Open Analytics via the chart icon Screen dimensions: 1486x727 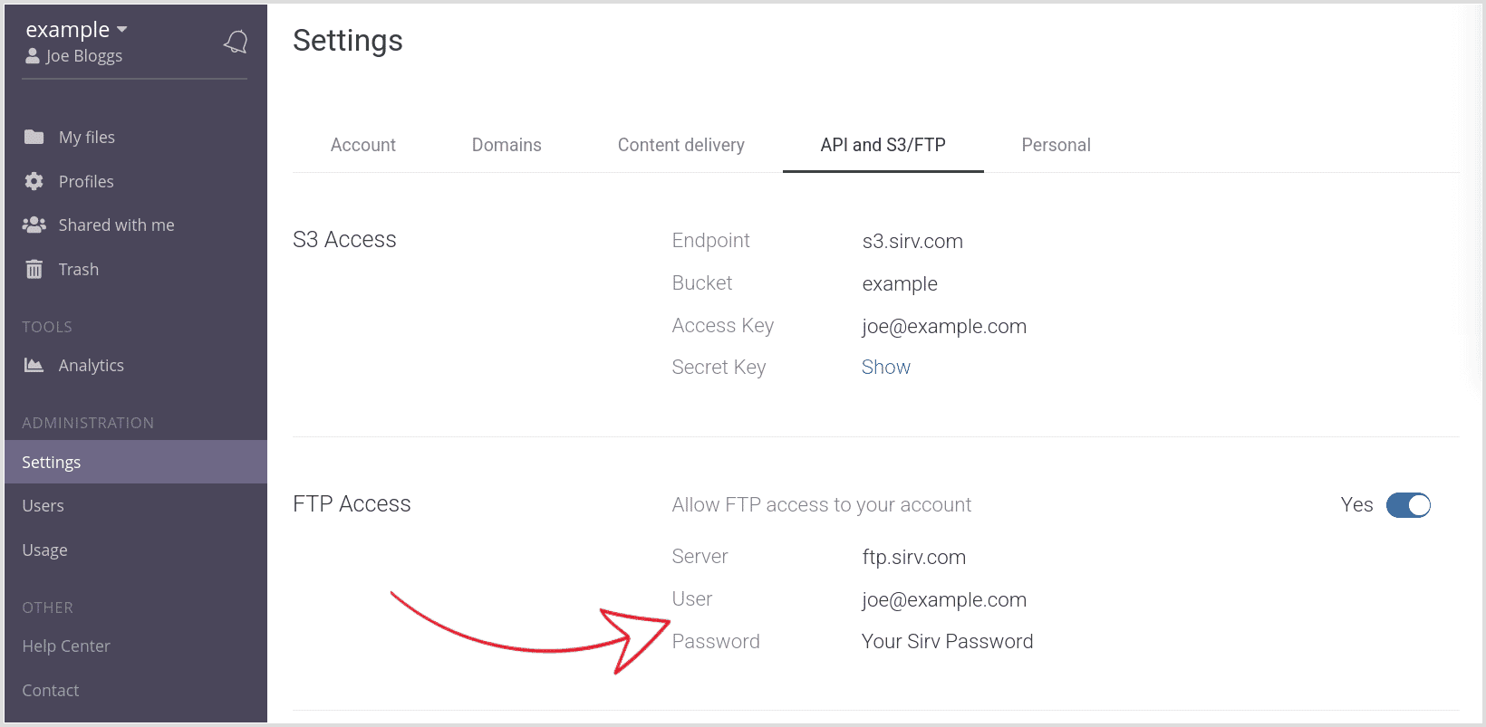coord(34,365)
